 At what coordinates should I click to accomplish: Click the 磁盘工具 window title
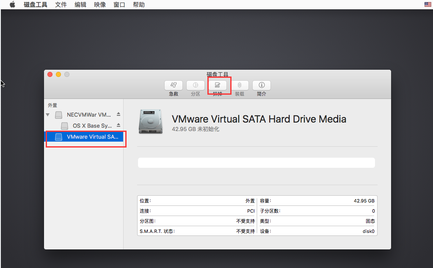coord(217,74)
